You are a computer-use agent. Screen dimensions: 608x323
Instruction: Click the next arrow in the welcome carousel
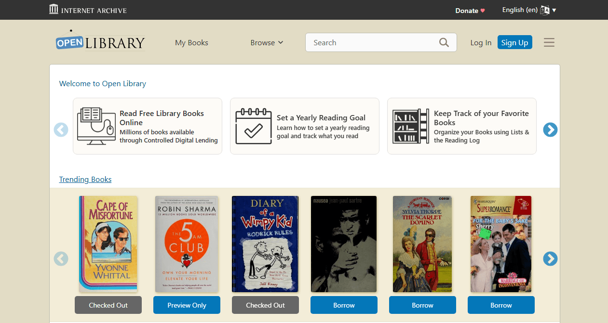[x=550, y=129]
